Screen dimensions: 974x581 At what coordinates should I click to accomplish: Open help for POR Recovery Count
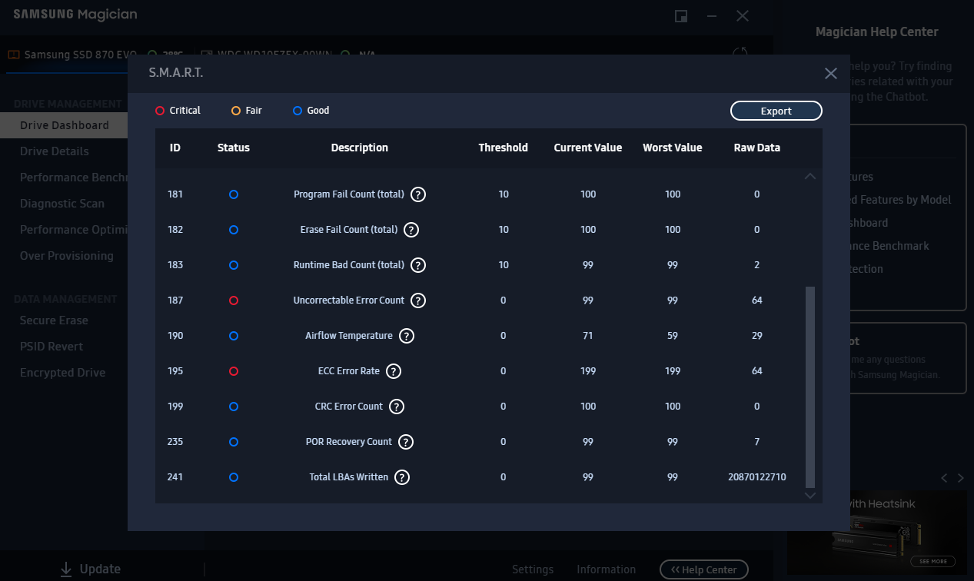[406, 442]
